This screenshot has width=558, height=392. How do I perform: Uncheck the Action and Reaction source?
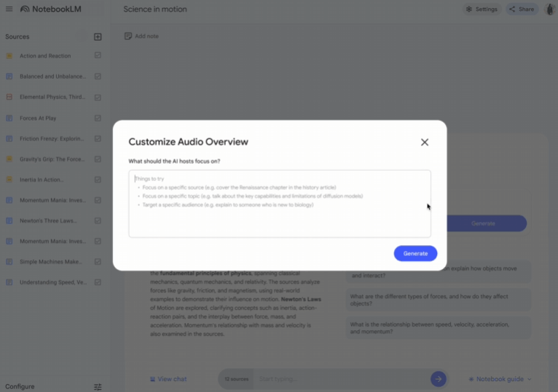[98, 55]
